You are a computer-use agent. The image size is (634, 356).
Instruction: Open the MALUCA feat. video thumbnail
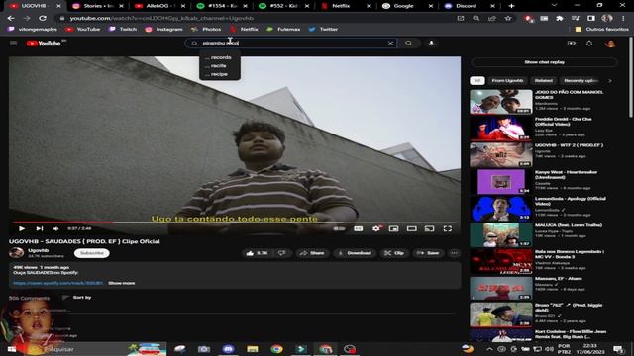coord(501,235)
